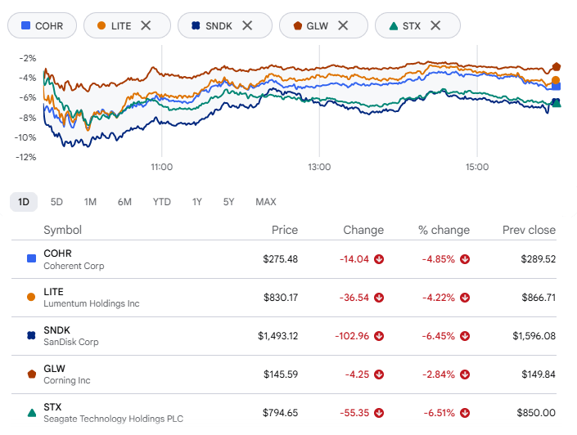
Task: Show YTD performance range
Action: [x=161, y=202]
